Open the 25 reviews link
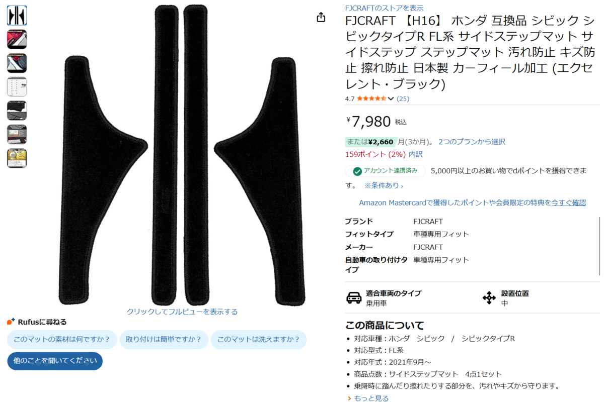Screen dimensions: 604x408 click(403, 98)
